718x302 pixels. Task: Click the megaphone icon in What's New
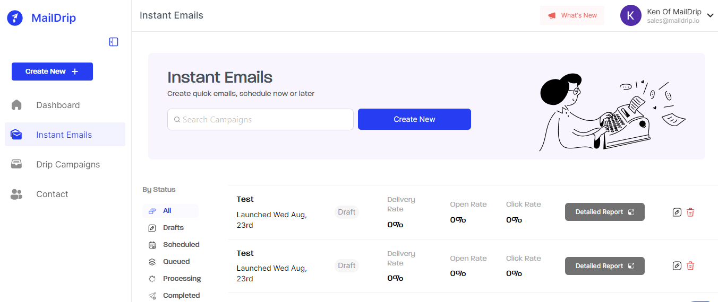coord(552,15)
